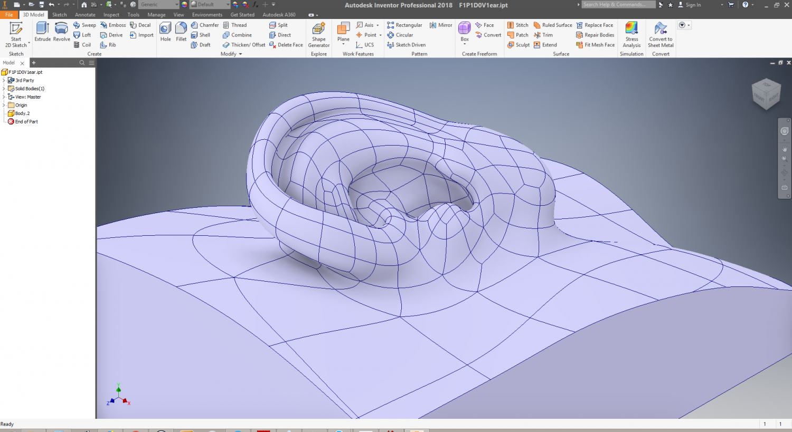Click the Derive tool

tap(111, 35)
